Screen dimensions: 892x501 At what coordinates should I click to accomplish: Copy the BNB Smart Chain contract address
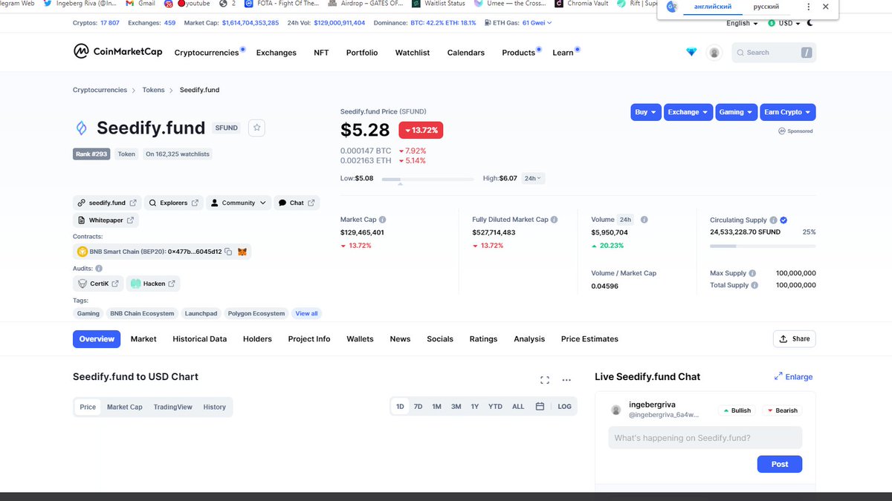point(228,252)
